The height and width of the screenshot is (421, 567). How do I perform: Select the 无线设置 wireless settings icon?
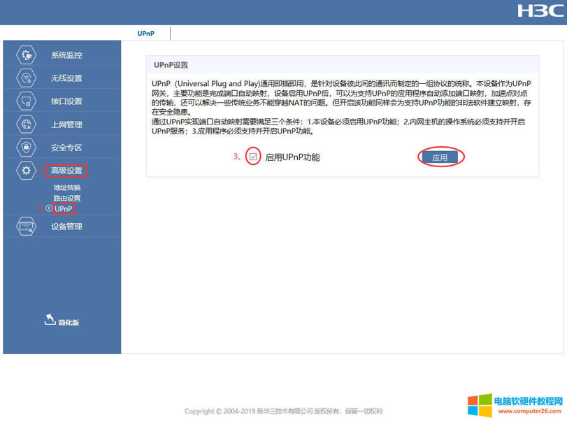click(27, 78)
